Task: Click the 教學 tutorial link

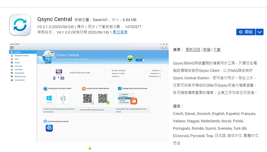Action: tap(207, 50)
